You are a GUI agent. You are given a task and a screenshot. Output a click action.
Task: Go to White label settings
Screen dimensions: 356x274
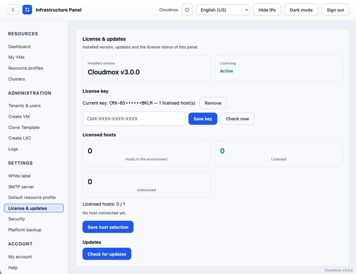20,176
